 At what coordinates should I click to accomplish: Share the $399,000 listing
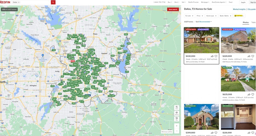[212, 133]
